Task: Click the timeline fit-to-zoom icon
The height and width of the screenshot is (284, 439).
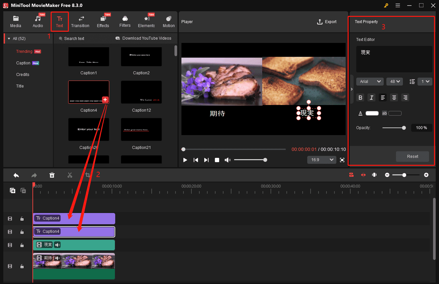Action: pos(374,175)
